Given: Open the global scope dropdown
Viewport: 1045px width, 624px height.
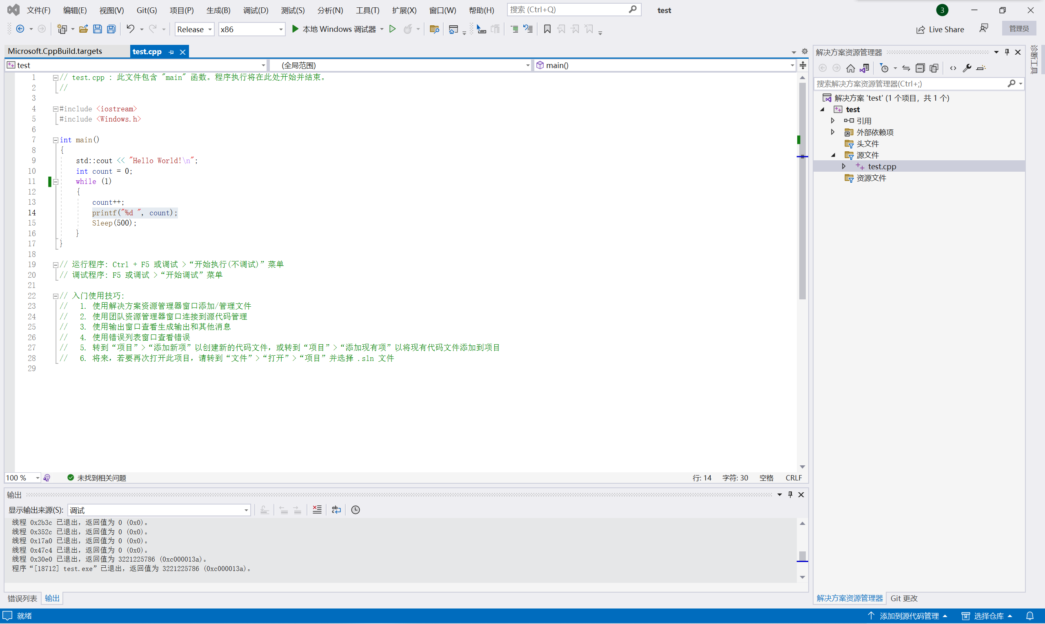Looking at the screenshot, I should pos(400,65).
